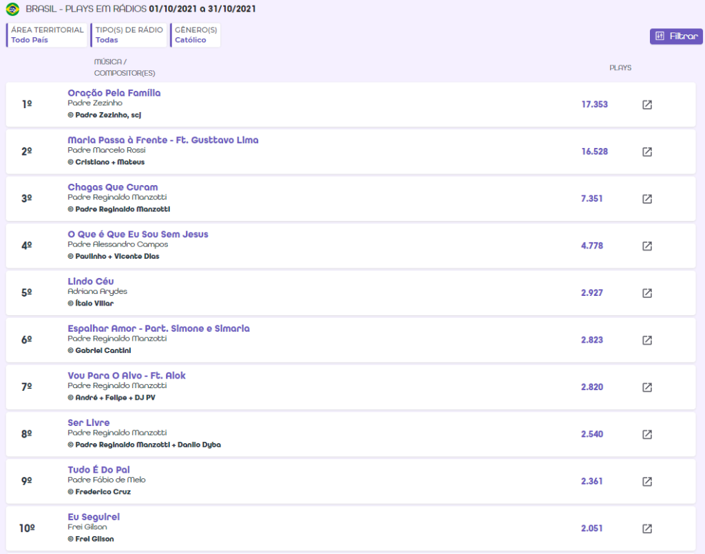Open external link icon for Lindo Céu
The width and height of the screenshot is (705, 554).
click(647, 293)
